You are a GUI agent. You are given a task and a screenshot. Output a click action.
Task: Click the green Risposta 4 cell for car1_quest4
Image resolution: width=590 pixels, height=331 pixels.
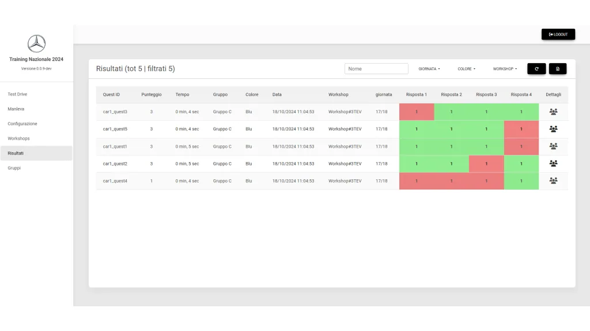tap(521, 181)
